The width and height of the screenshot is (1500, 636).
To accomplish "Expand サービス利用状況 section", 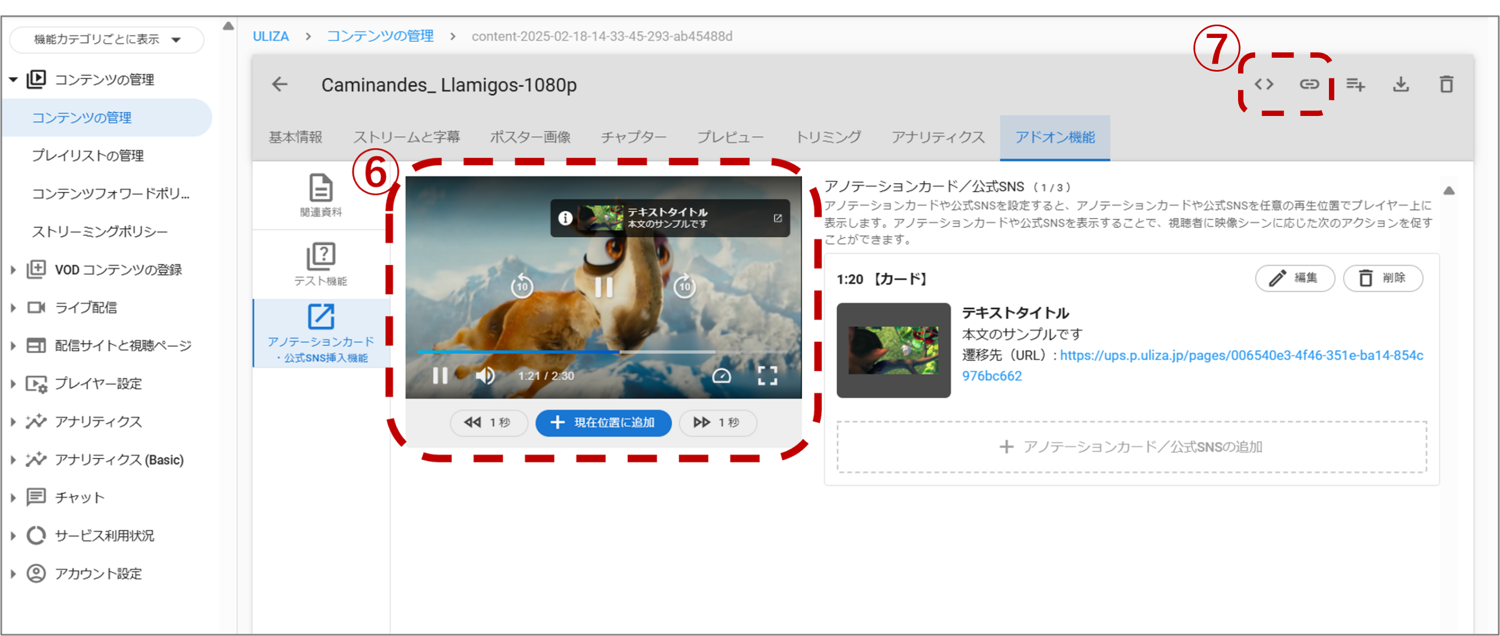I will coord(13,536).
